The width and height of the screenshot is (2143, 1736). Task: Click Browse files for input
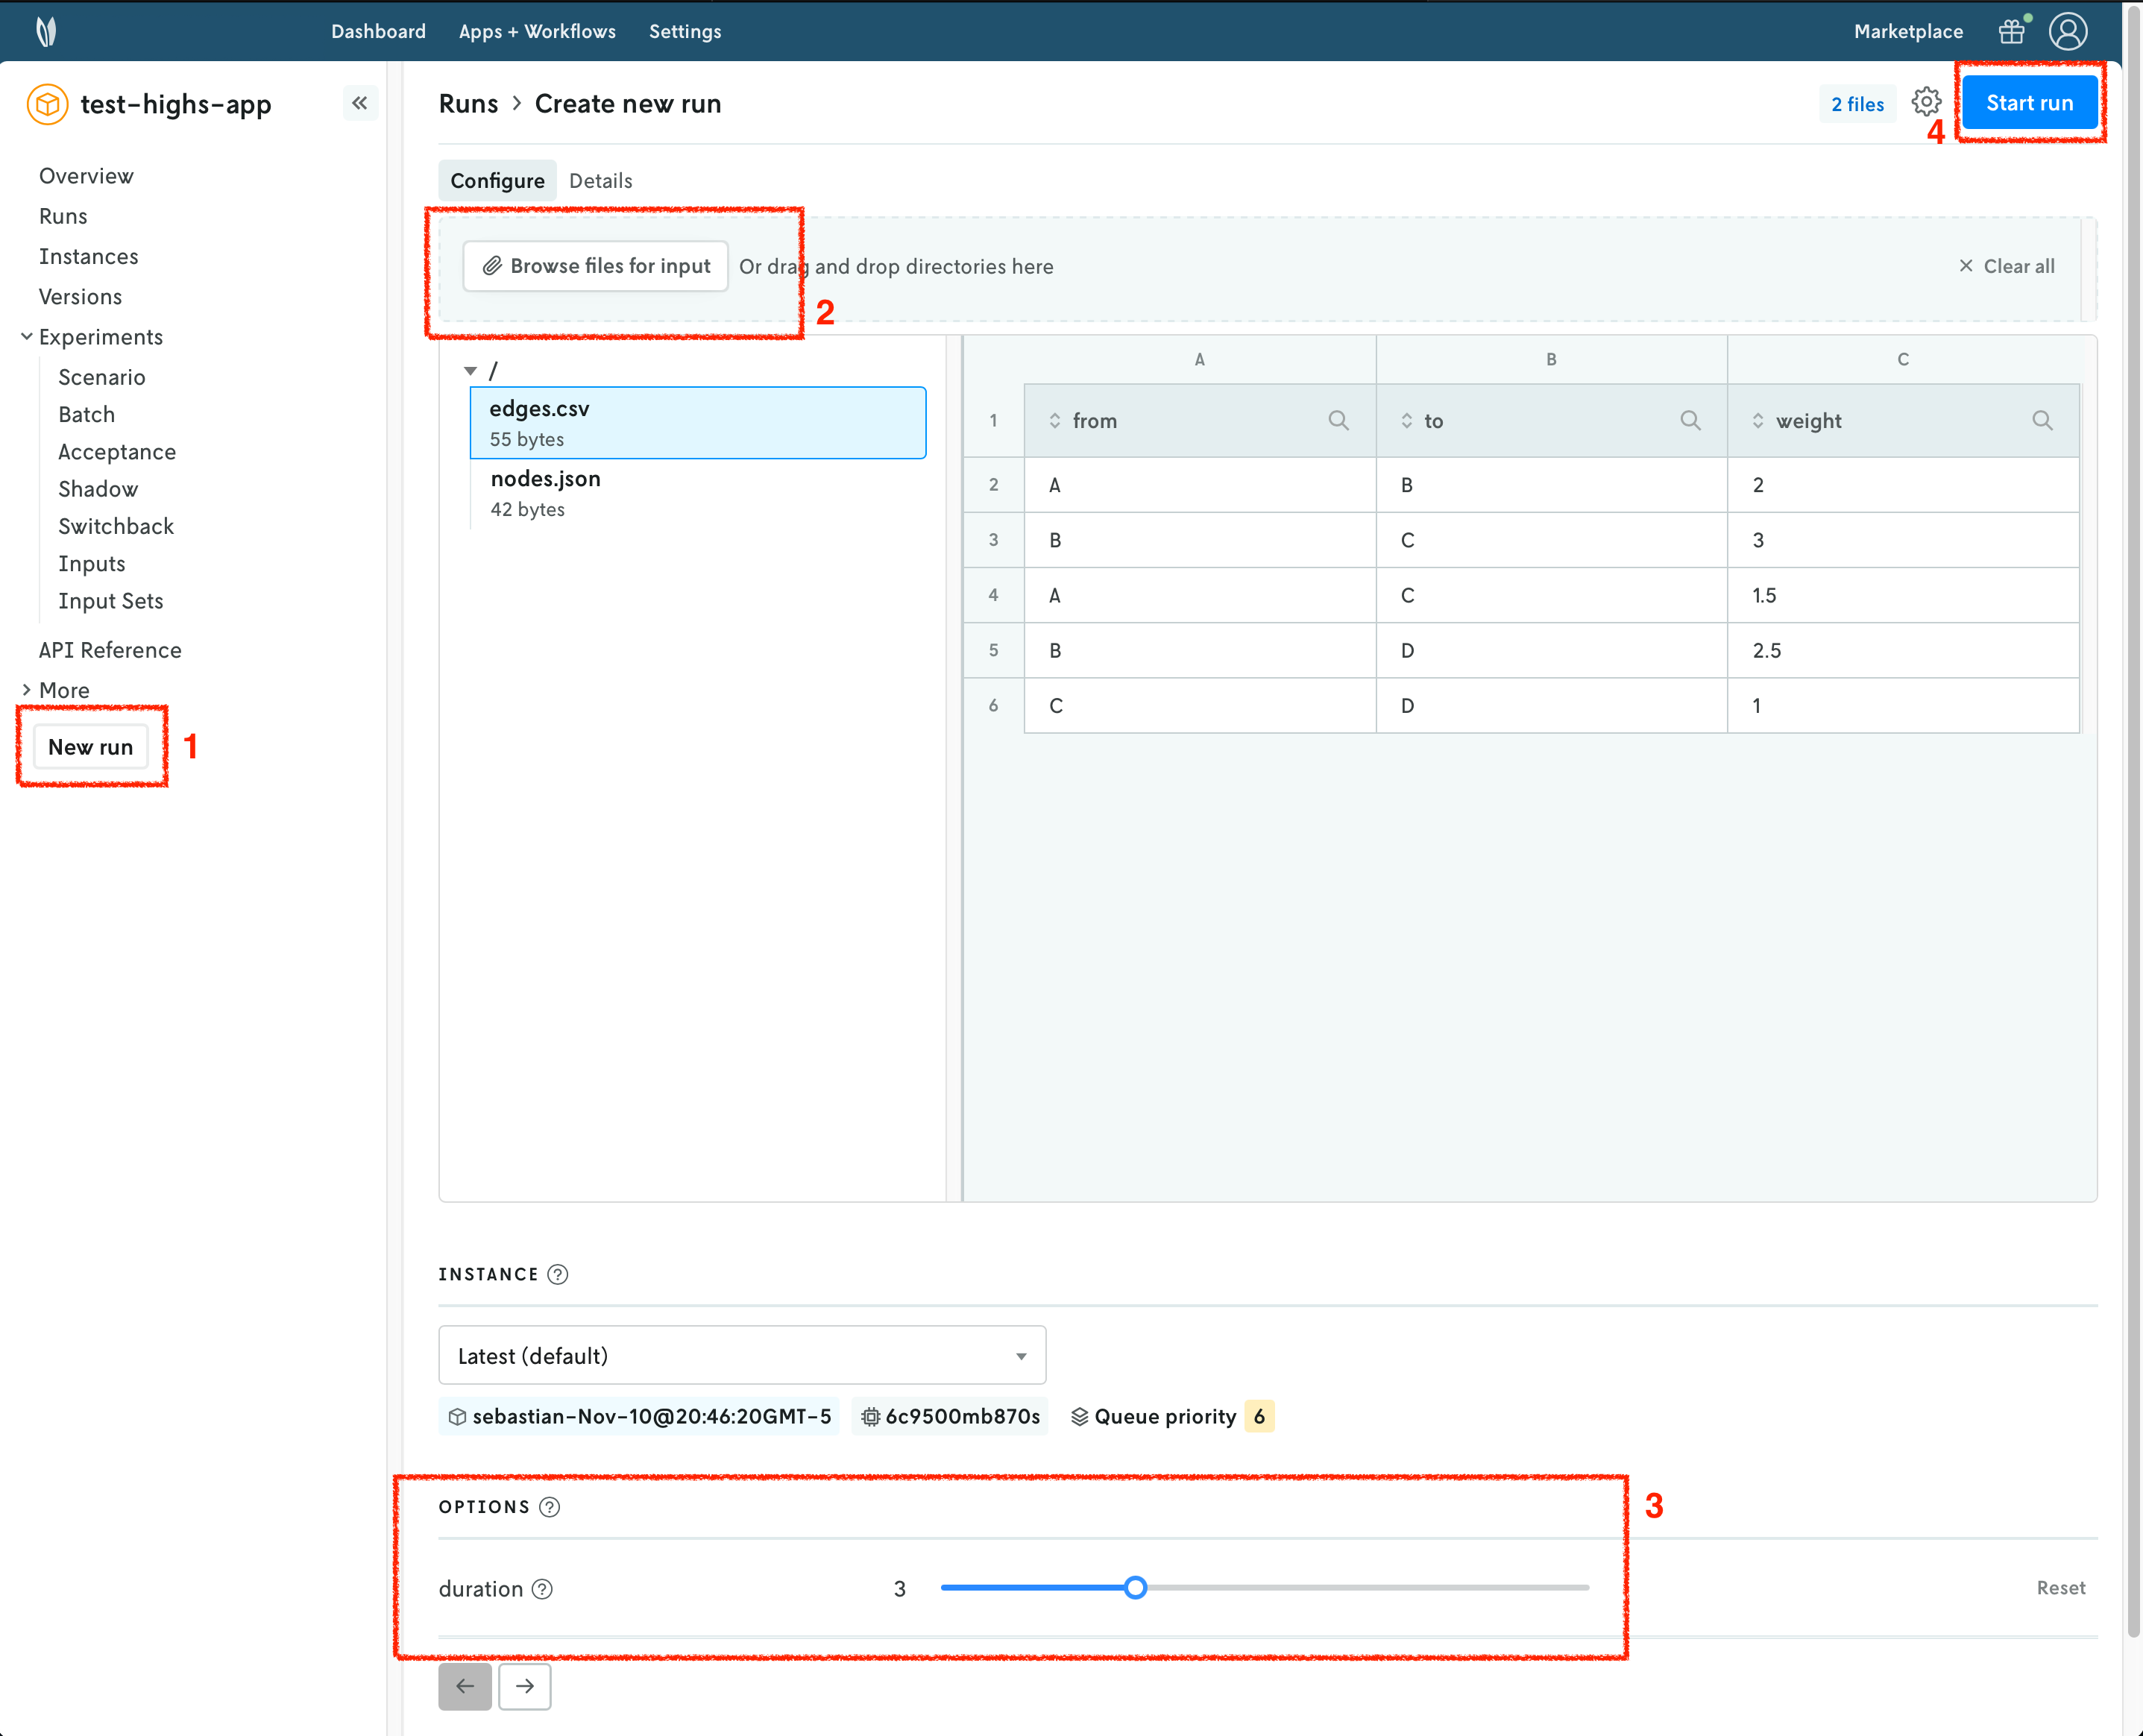coord(596,266)
